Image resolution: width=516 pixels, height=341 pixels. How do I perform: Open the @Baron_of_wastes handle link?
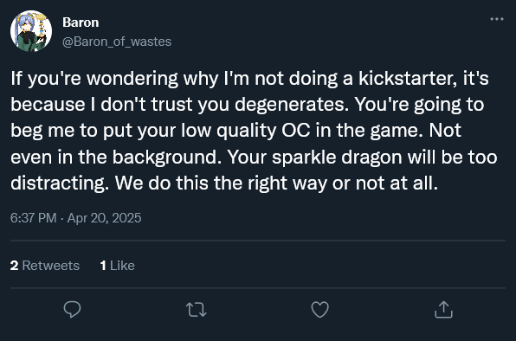pos(117,42)
